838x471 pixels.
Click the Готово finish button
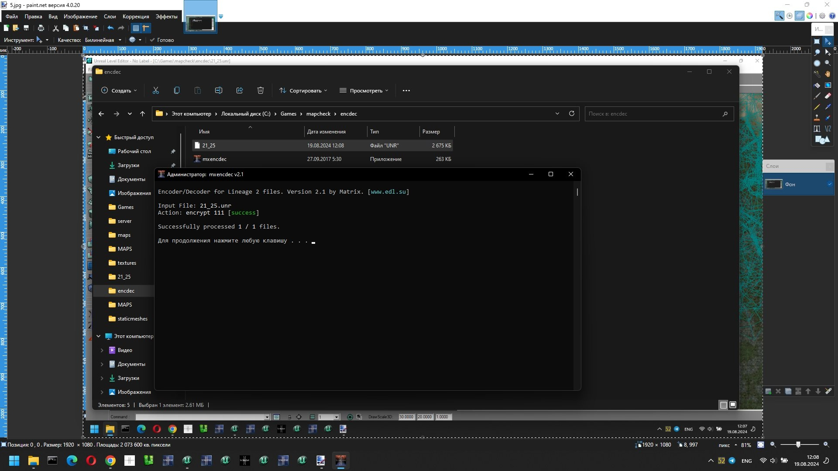coord(162,40)
